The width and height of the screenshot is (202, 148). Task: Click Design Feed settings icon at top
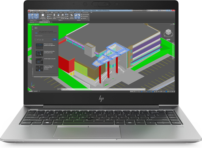tap(36, 28)
